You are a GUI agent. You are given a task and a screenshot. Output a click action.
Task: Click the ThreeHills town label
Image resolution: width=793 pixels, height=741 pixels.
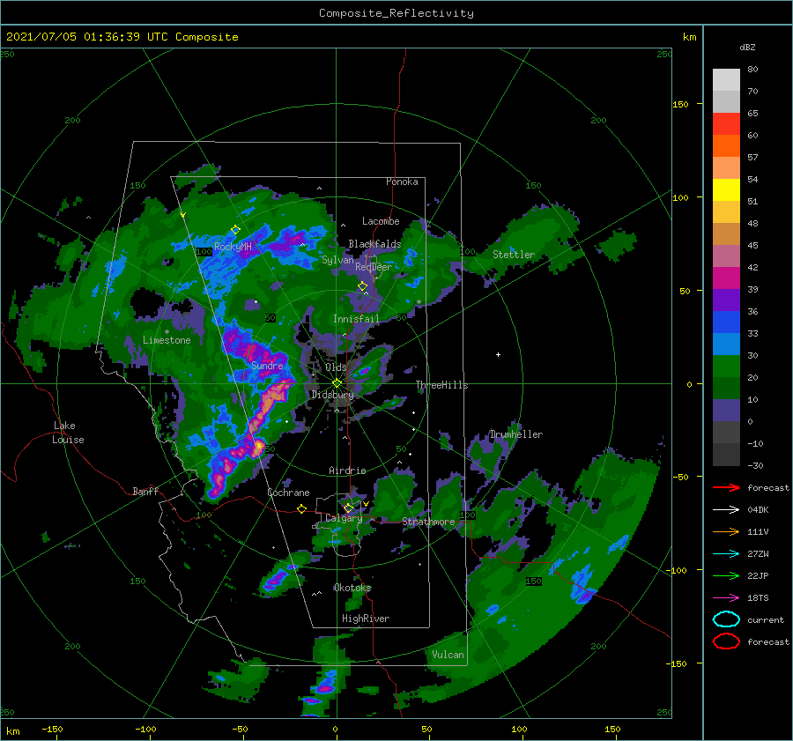442,385
